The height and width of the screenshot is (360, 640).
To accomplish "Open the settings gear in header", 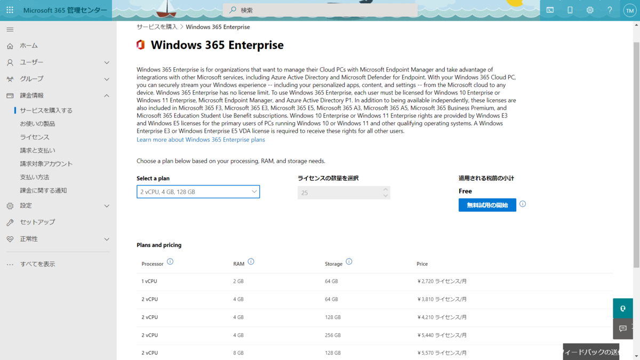I will 590,10.
